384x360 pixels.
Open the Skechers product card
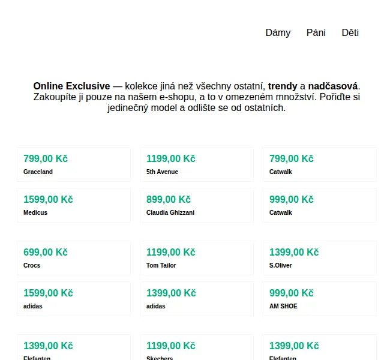pyautogui.click(x=197, y=347)
